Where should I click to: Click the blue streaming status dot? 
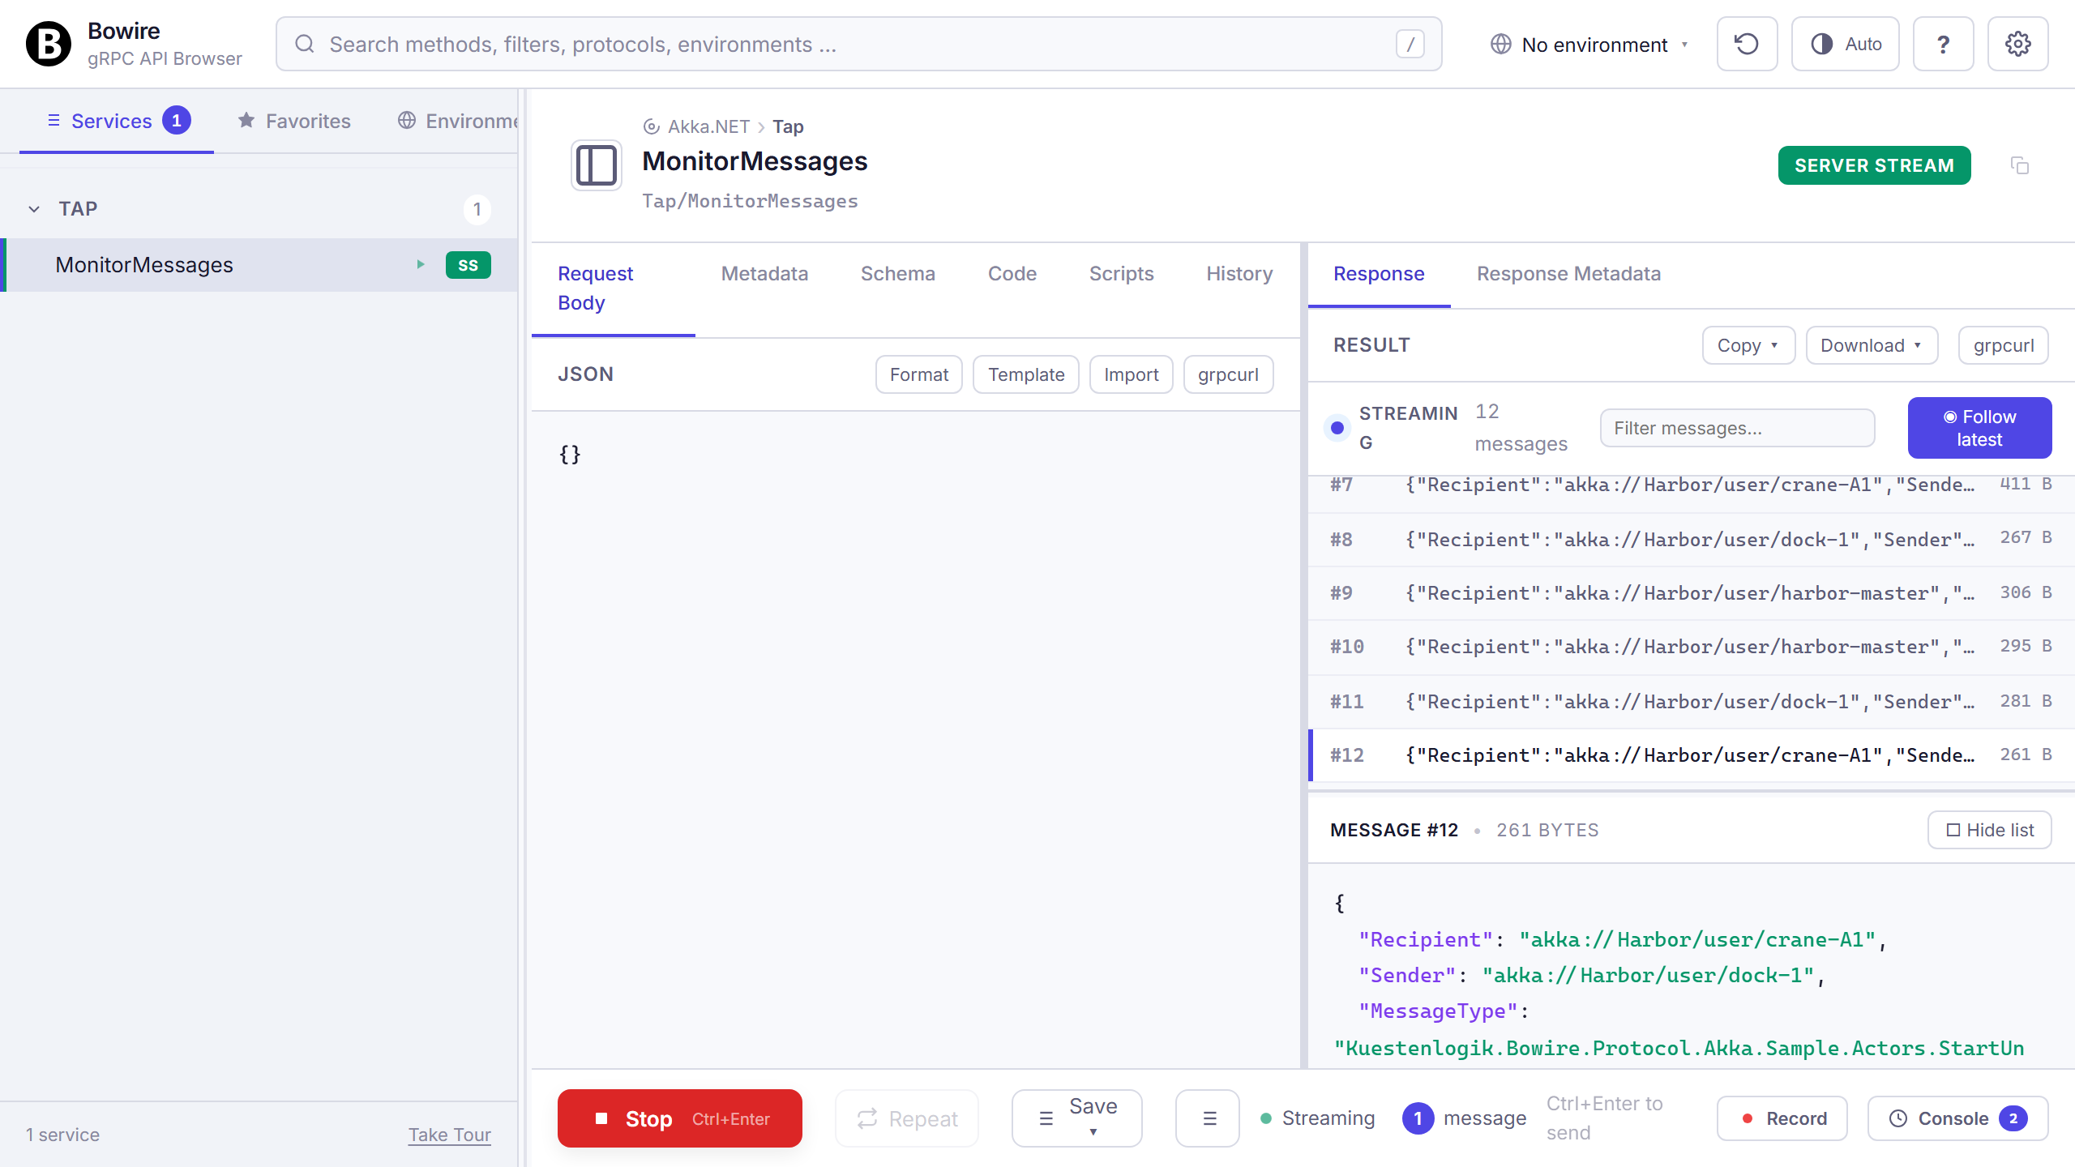point(1337,428)
